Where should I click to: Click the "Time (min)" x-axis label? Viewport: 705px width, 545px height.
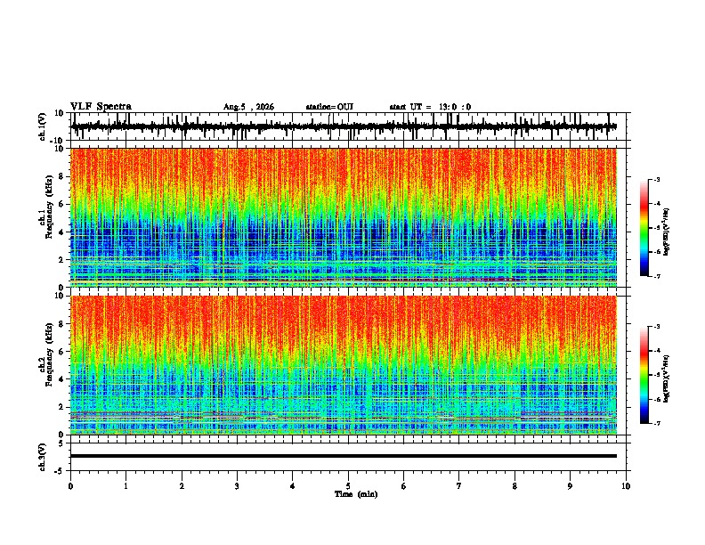tap(356, 494)
